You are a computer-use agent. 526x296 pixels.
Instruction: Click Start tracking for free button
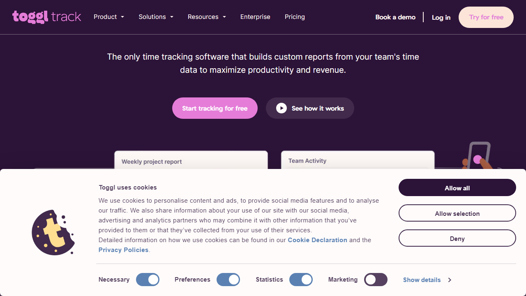[215, 108]
